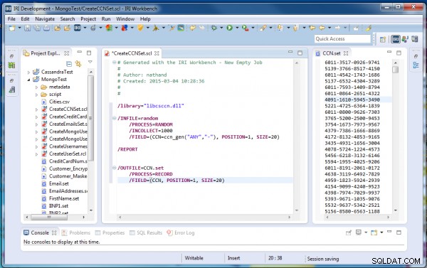Click Last Edit Location arrow icon
Image resolution: width=427 pixels, height=268 pixels.
312,28
